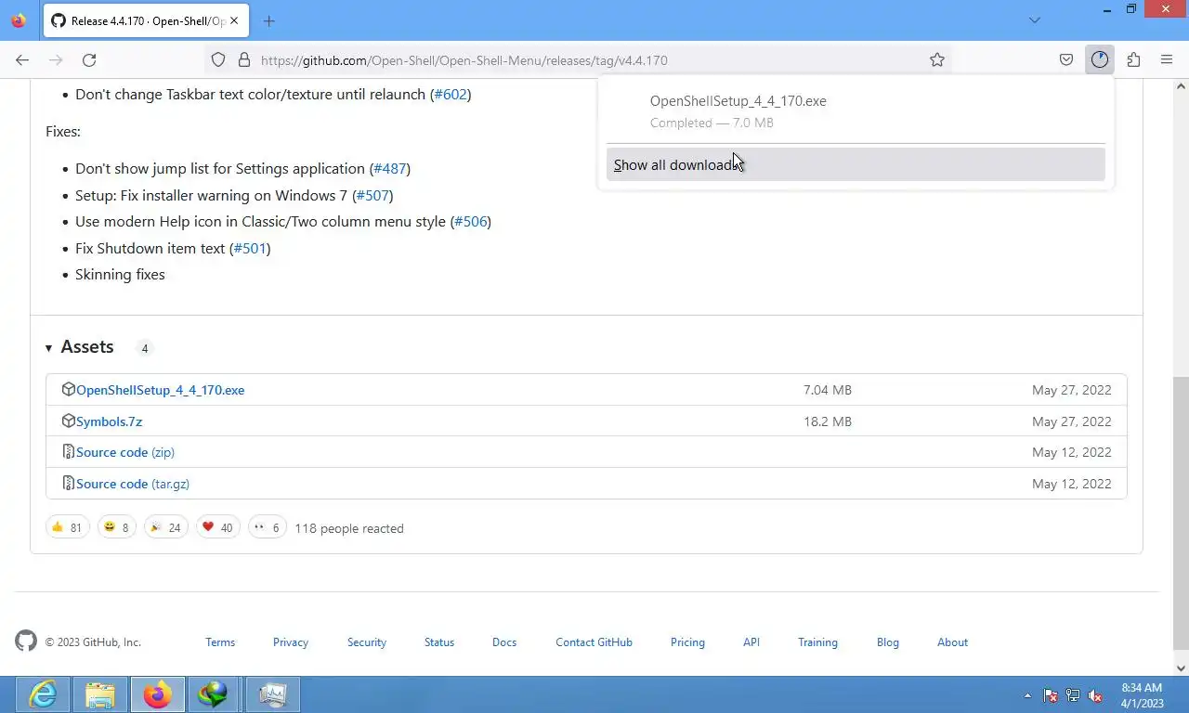This screenshot has height=713, width=1189.
Task: Click the network tray icon
Action: [1073, 695]
